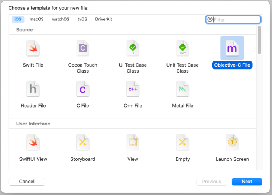Click the Objective-C File 'm' icon

(x=232, y=48)
